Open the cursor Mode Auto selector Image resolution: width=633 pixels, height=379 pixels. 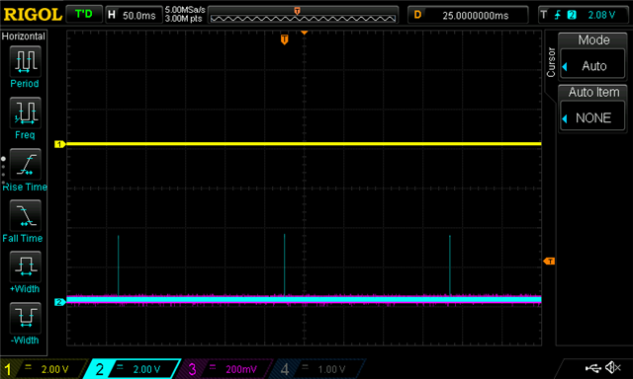(x=592, y=66)
